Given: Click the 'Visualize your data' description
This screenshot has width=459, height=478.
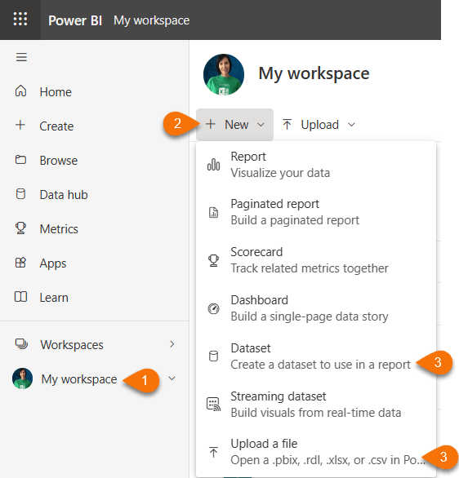Looking at the screenshot, I should click(x=280, y=173).
